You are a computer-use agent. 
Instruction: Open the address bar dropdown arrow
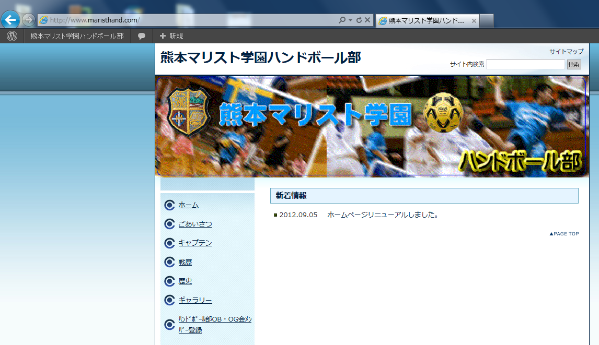point(350,20)
